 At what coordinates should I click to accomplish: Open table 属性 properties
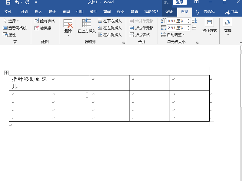click(9, 35)
